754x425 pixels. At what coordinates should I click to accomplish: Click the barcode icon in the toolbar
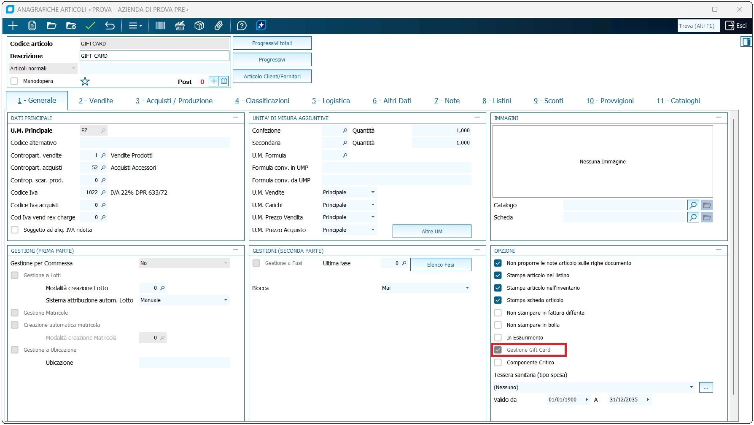coord(160,26)
